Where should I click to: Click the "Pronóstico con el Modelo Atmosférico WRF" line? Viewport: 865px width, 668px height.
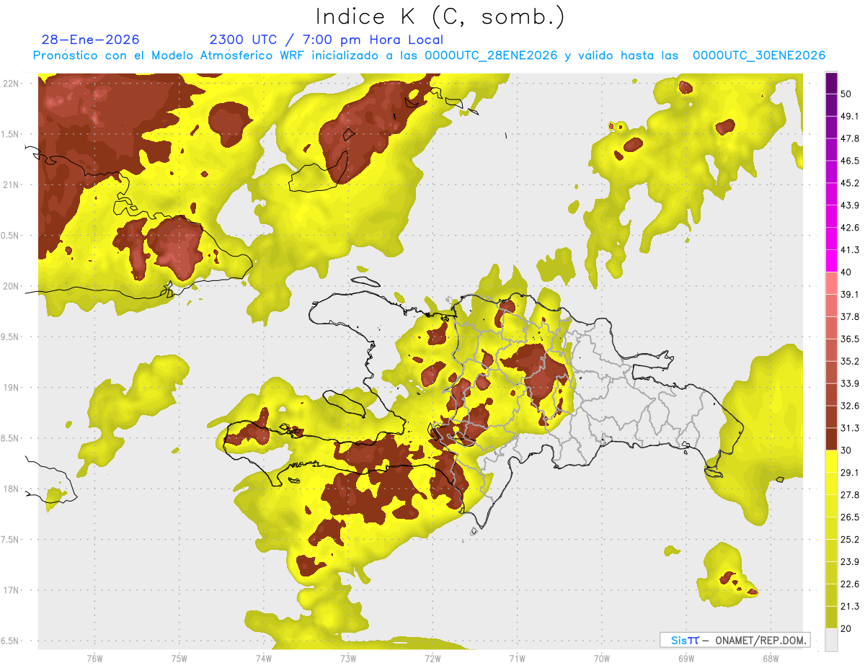pyautogui.click(x=429, y=55)
